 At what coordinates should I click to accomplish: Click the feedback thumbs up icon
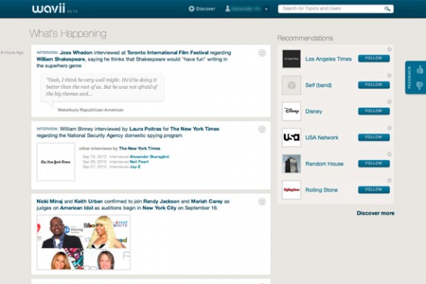tap(420, 70)
